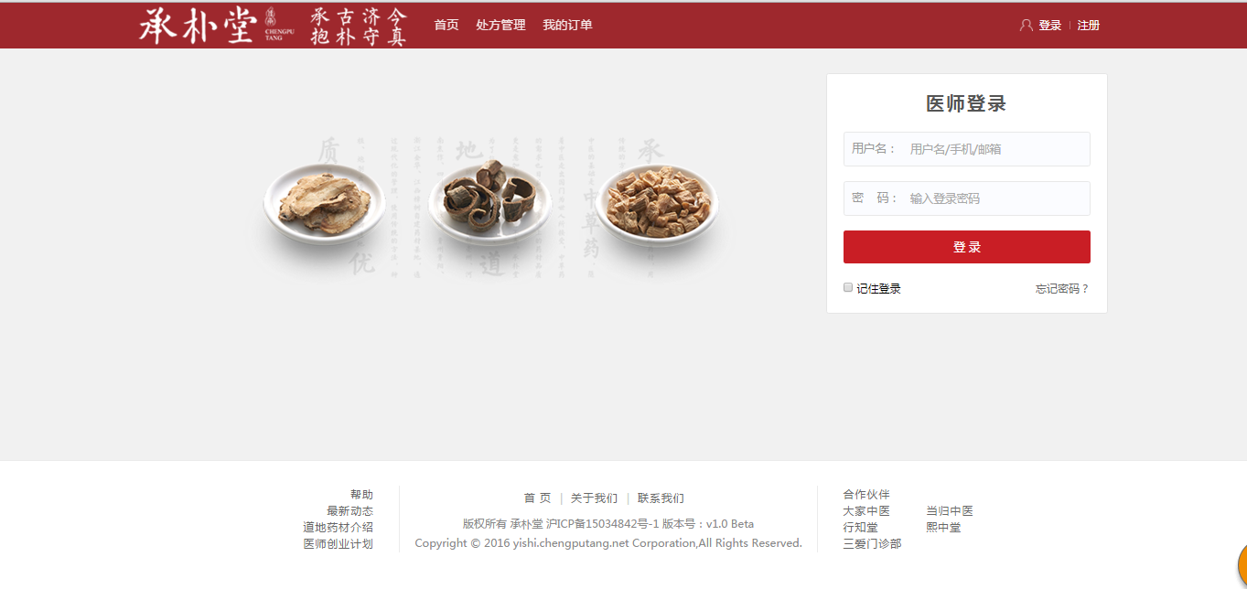Open the 忘记密码？ link

[x=1062, y=289]
